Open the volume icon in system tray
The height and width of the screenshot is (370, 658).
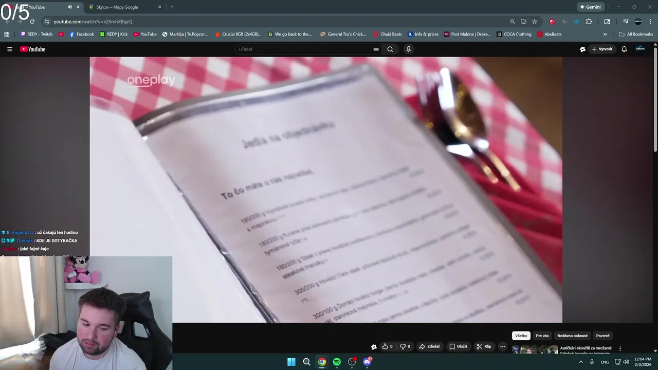click(x=626, y=362)
